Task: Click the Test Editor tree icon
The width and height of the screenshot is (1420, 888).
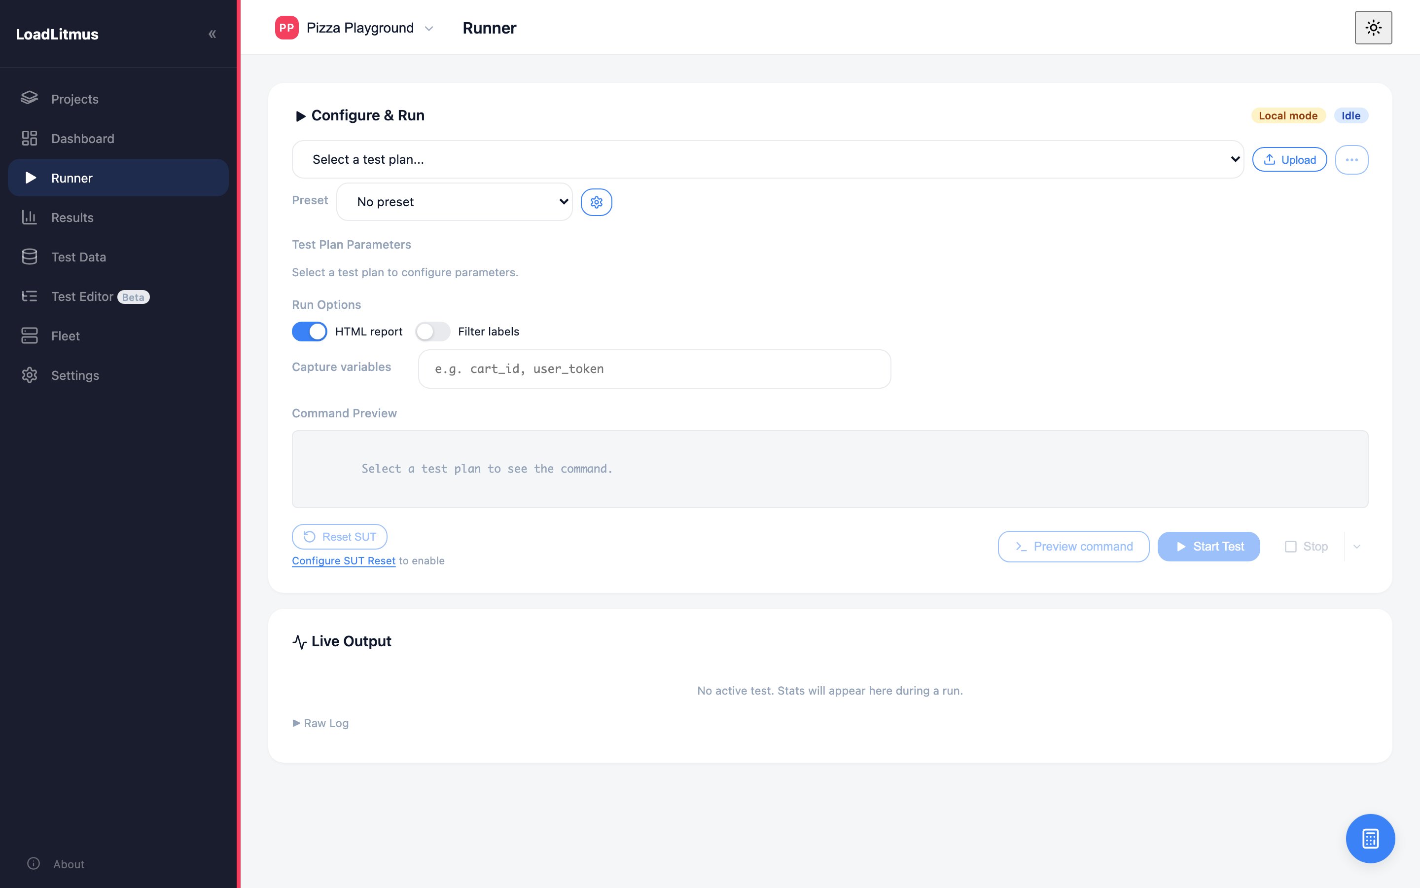Action: point(30,296)
